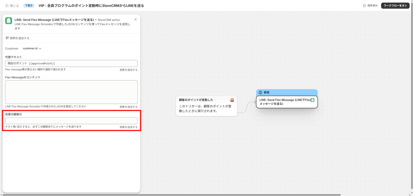Click the horizontal scrollbar at bottom of canvas
Screen dimensions: 413x196
point(202,194)
